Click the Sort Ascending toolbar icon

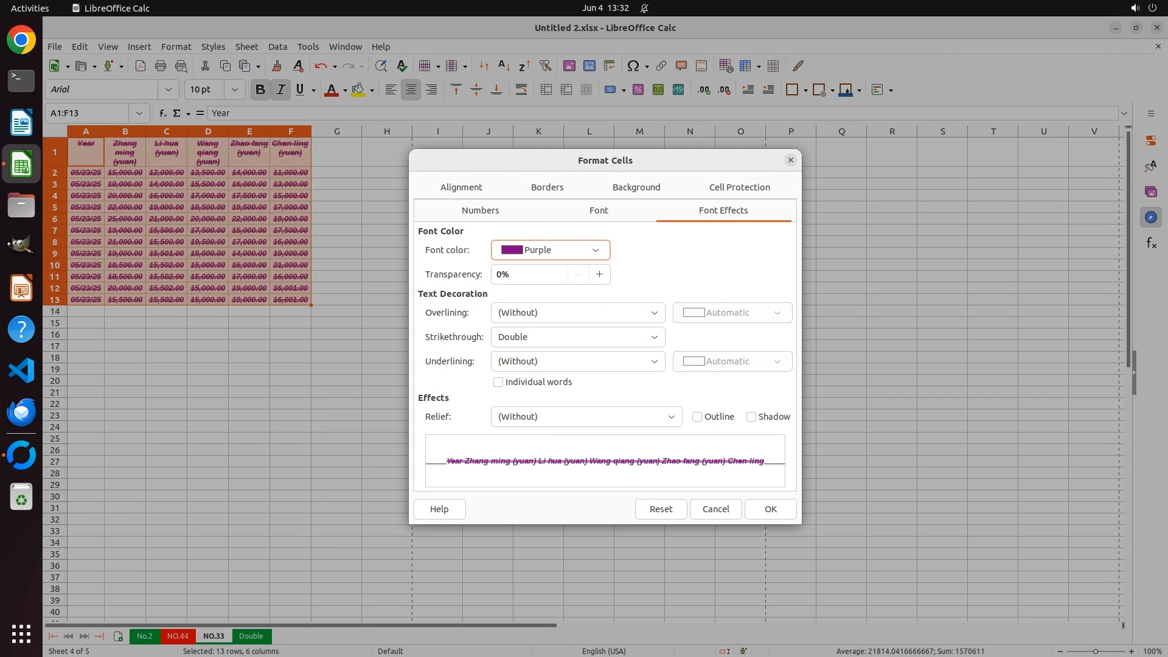click(504, 66)
